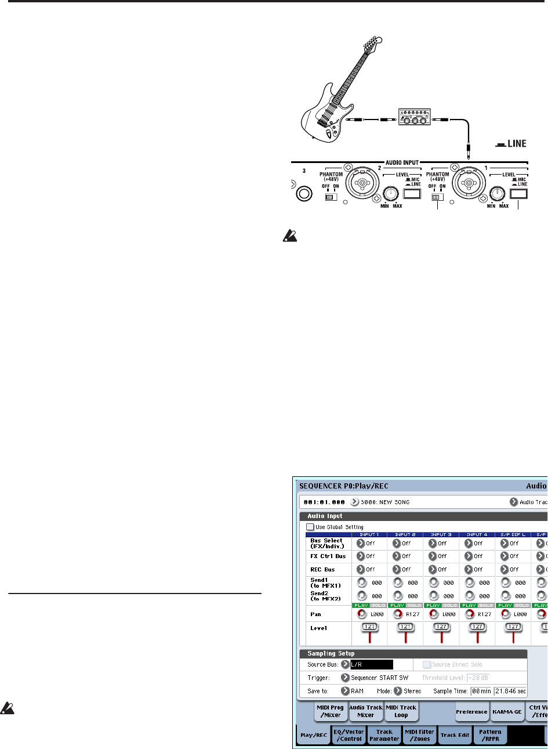Turn the Send1 knob for INPUT 3

[434, 582]
